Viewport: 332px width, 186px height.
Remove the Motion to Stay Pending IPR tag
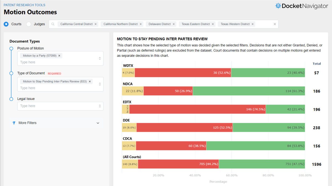click(x=89, y=81)
